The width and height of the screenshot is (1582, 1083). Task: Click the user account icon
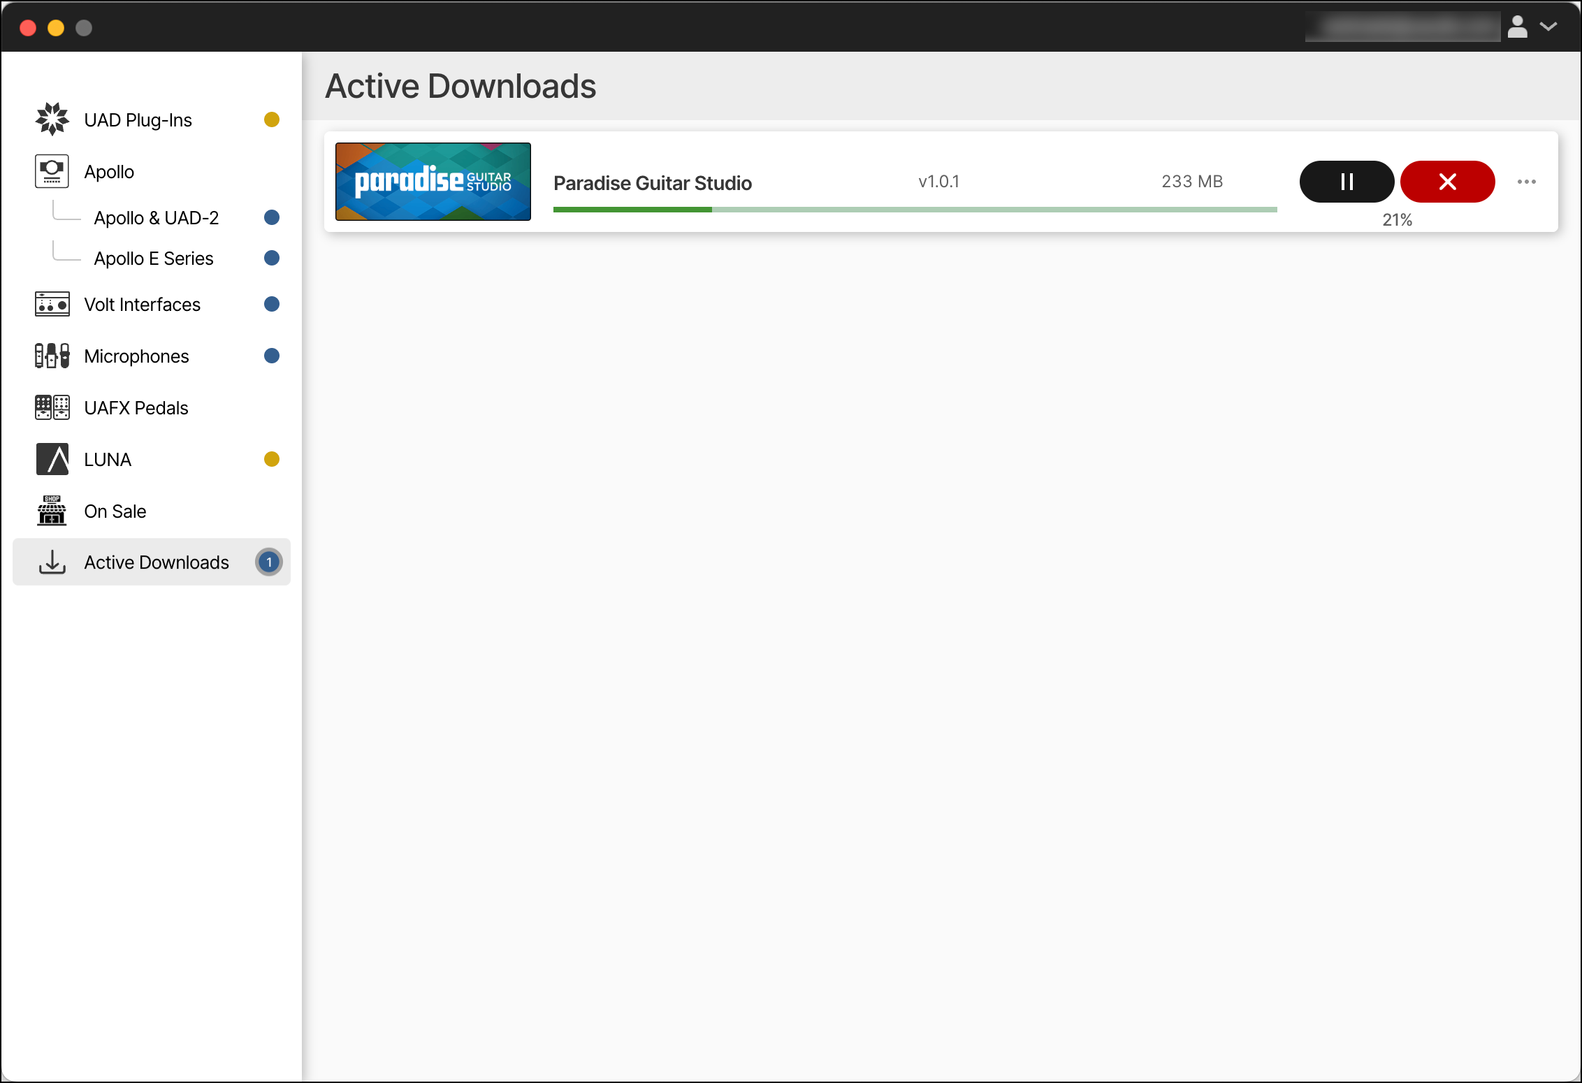[1518, 27]
